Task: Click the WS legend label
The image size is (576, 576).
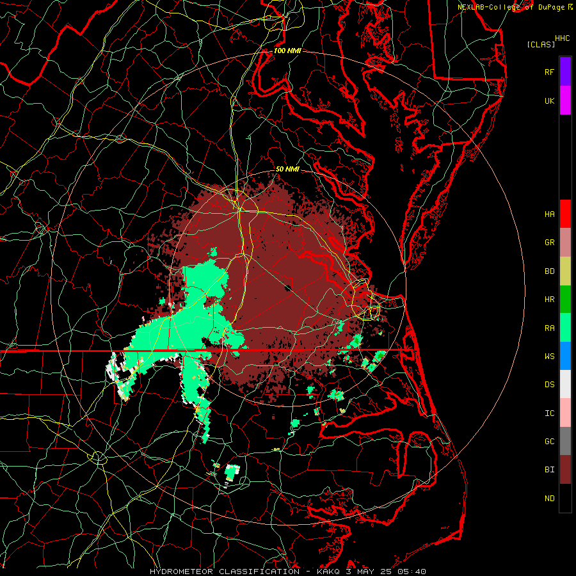Action: coord(549,356)
